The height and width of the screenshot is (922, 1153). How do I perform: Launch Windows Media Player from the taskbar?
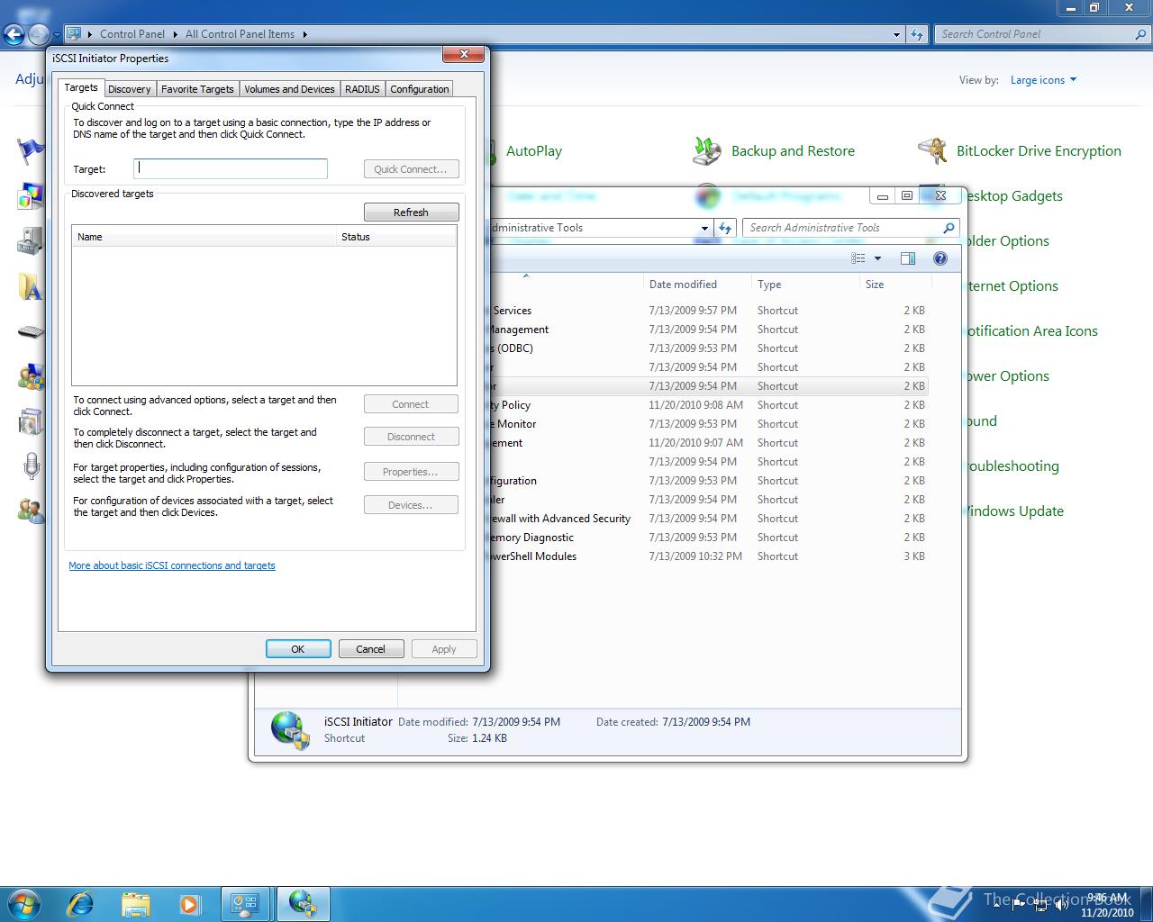tap(190, 903)
